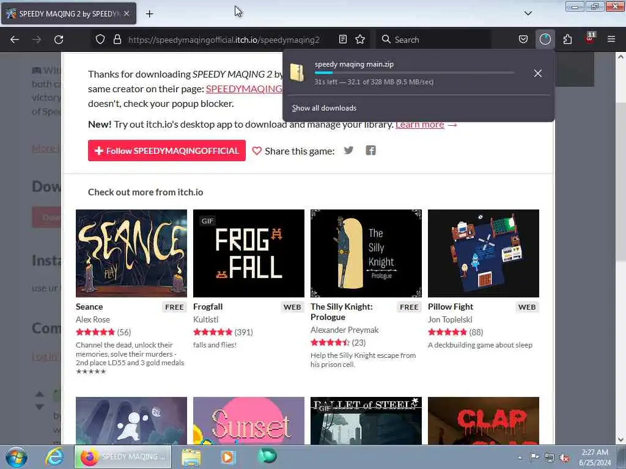This screenshot has width=626, height=469.
Task: Open the Sunset game thumbnail
Action: pyautogui.click(x=249, y=421)
